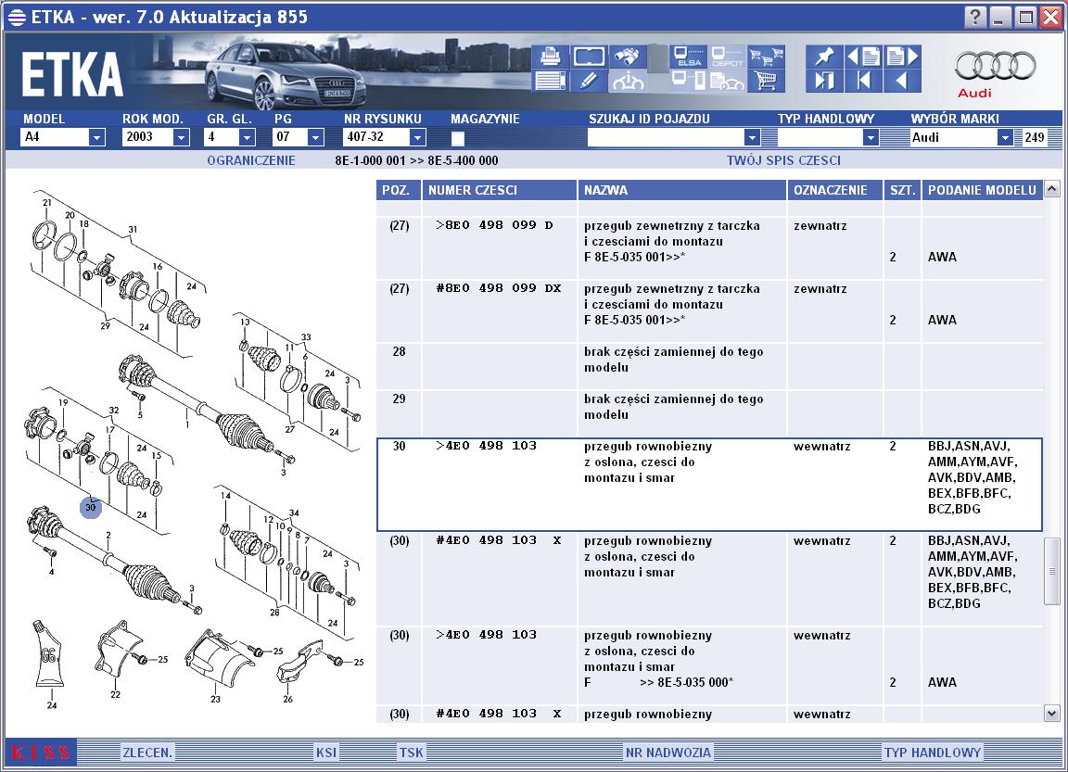Click the exit door icon
Image resolution: width=1068 pixels, height=772 pixels.
pos(824,81)
